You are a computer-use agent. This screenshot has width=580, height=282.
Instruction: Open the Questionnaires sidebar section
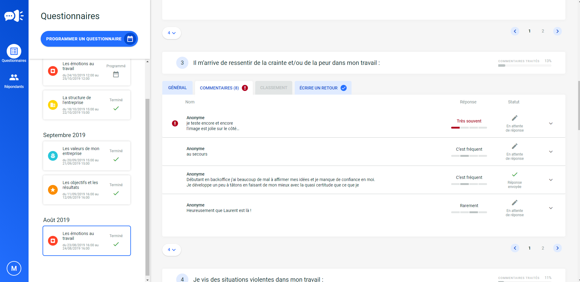(14, 53)
